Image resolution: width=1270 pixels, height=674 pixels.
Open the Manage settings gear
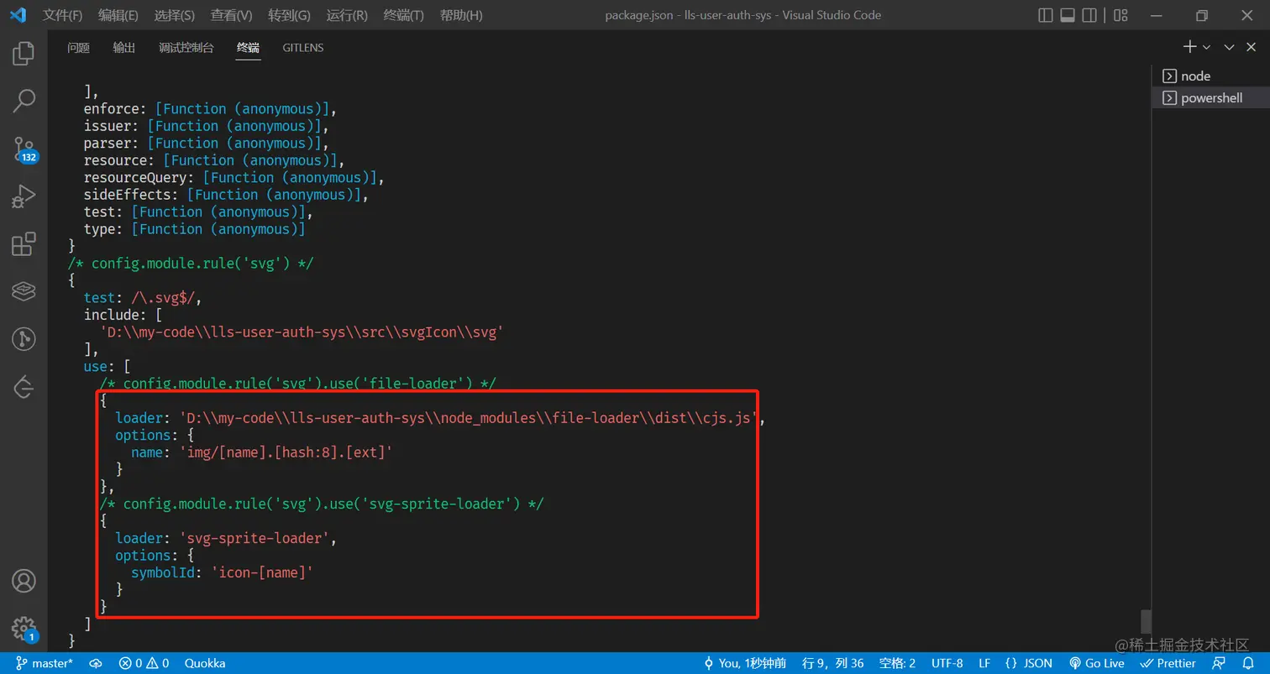(24, 629)
